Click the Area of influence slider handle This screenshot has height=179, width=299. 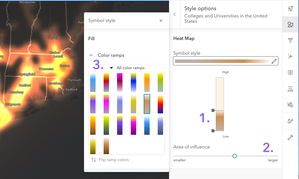pyautogui.click(x=235, y=156)
